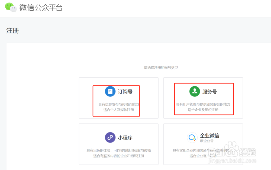Click the WeChat logo icon
Image resolution: width=271 pixels, height=170 pixels.
[x=11, y=7]
